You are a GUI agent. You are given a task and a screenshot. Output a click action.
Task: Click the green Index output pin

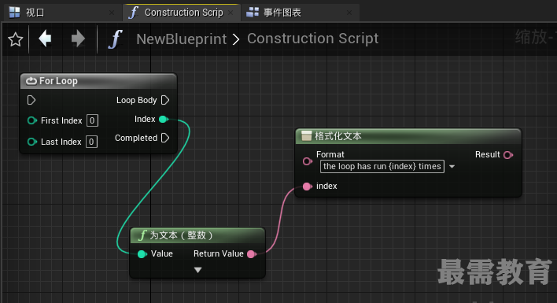tap(164, 120)
